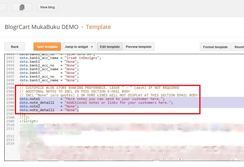Go back with the Back button

[15, 47]
